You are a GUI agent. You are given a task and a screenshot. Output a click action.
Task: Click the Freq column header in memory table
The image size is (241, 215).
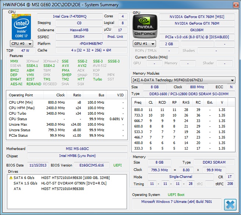138,103
